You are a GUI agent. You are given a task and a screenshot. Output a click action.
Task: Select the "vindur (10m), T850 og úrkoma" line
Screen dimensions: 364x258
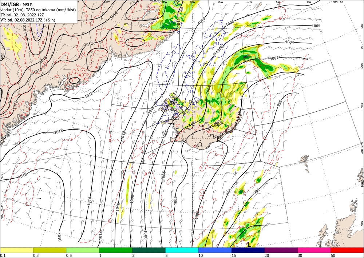38,10
